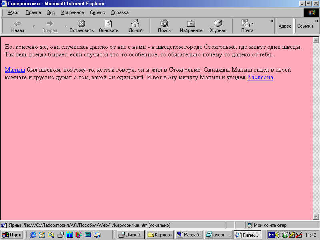Expand hidden toolbar buttons chevron after Почта
The image size is (320, 240).
(272, 21)
